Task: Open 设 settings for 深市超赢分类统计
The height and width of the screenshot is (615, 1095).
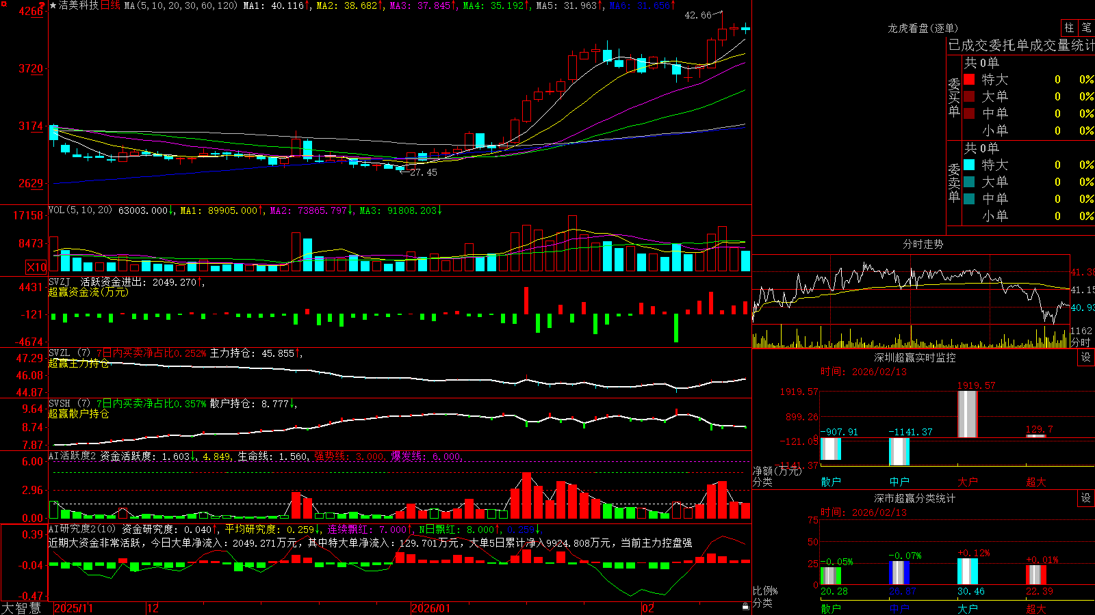Action: (1086, 498)
